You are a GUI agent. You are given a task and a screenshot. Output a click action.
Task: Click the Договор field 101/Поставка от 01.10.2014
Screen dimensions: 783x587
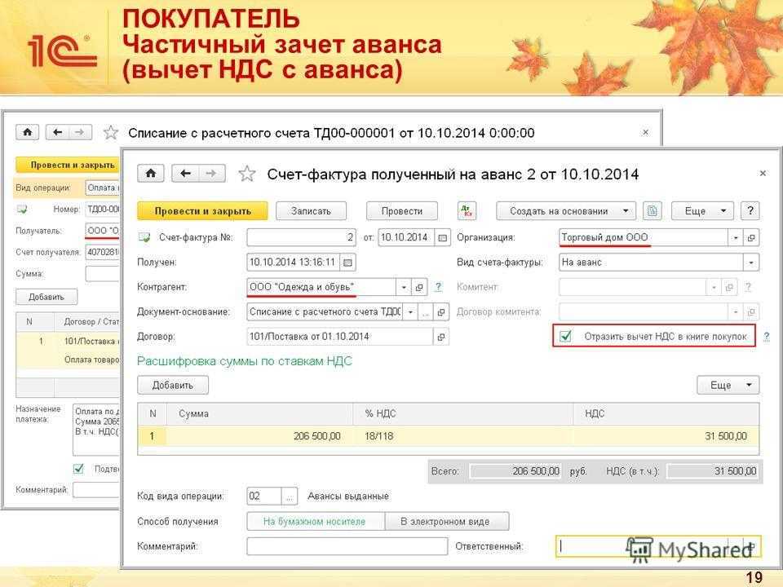[340, 337]
